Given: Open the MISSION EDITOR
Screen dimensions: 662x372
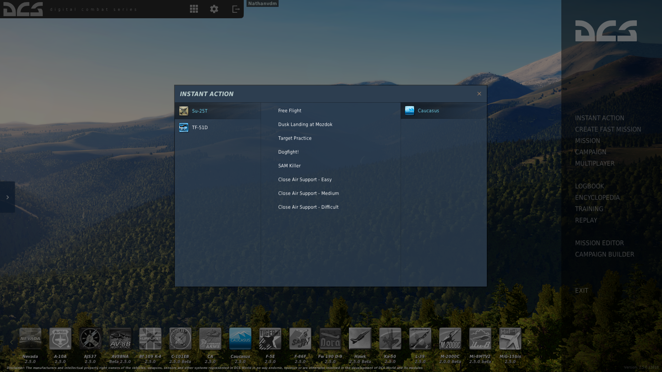Looking at the screenshot, I should (x=599, y=243).
